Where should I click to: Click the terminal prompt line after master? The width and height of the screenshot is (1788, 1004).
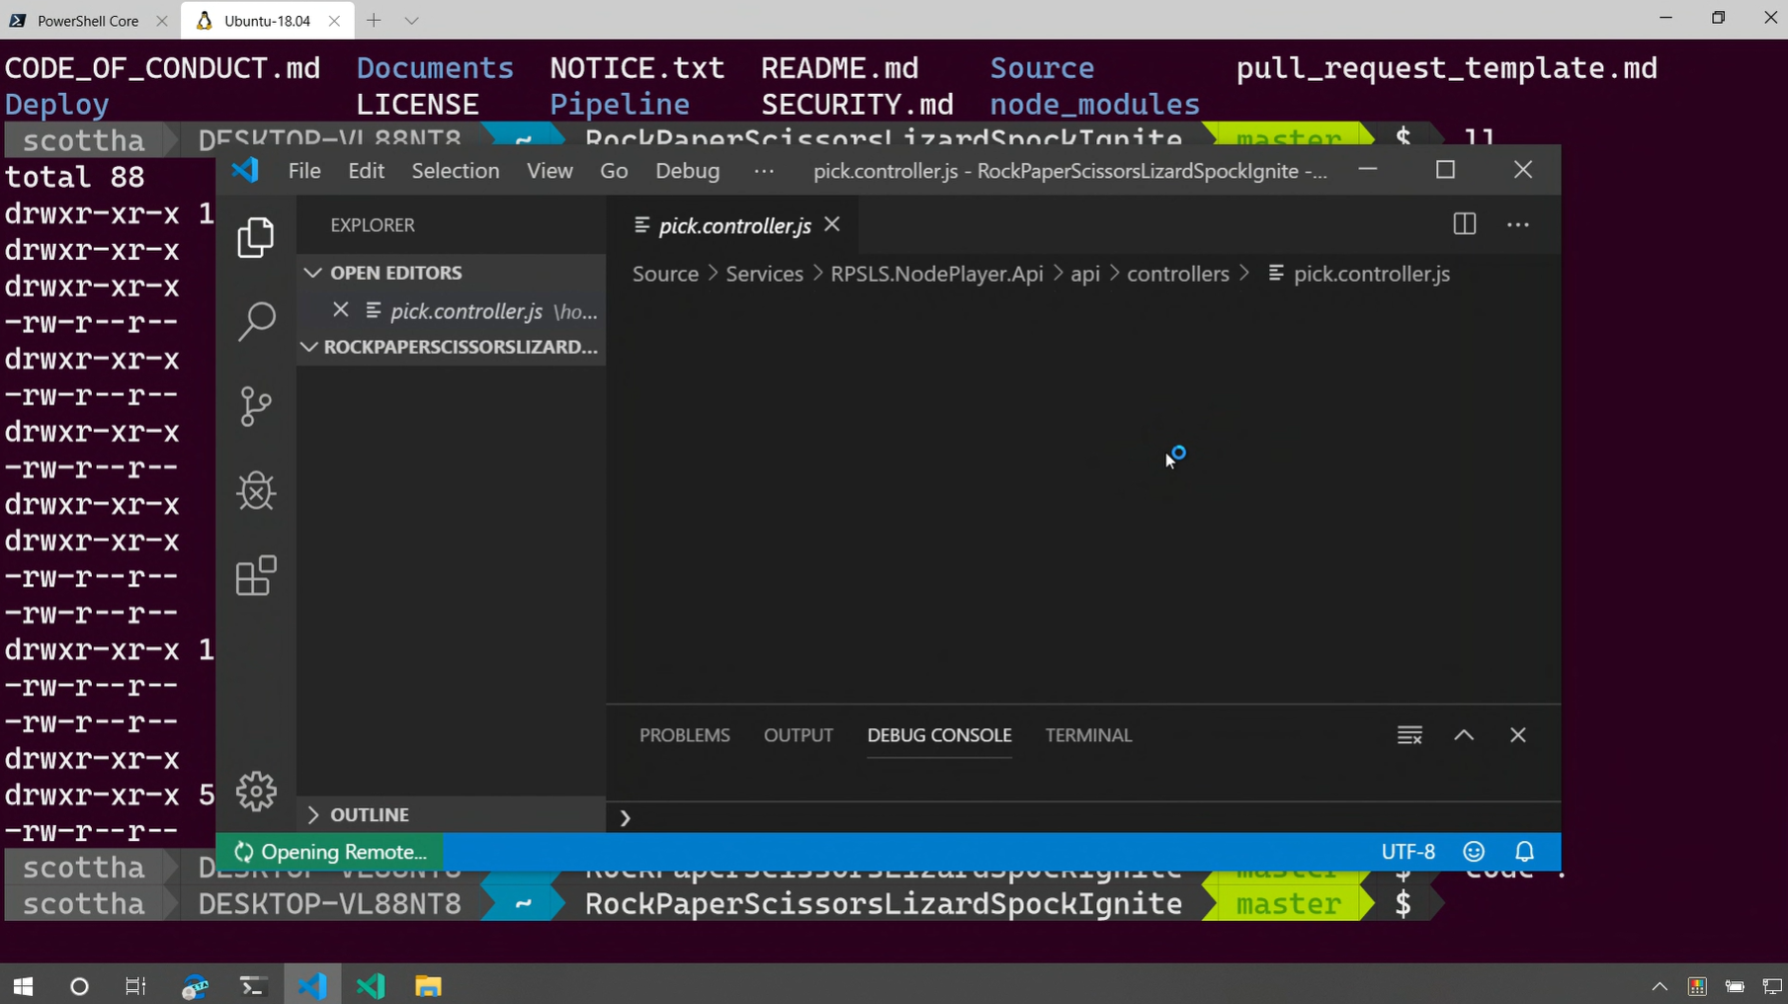tap(1404, 904)
